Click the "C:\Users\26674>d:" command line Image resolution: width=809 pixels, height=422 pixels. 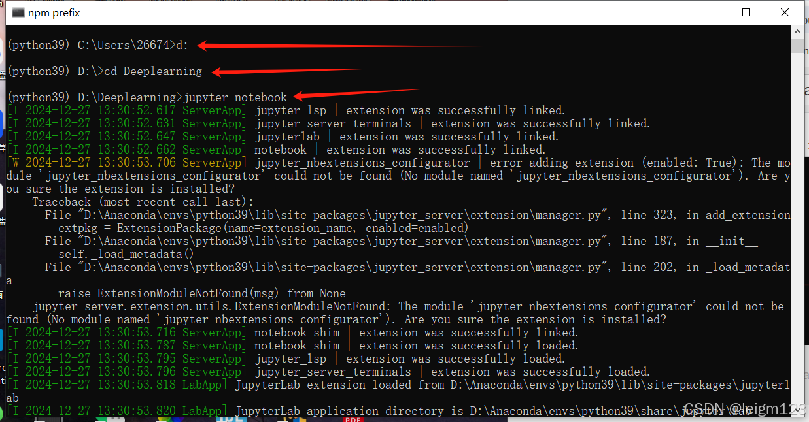(98, 45)
